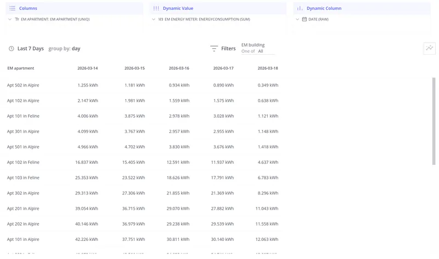Click the 30.811 kWh cell
This screenshot has width=439, height=259.
178,239
